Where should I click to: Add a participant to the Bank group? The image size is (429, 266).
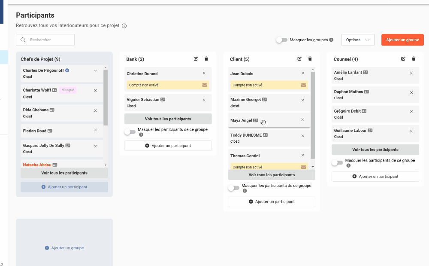point(168,146)
